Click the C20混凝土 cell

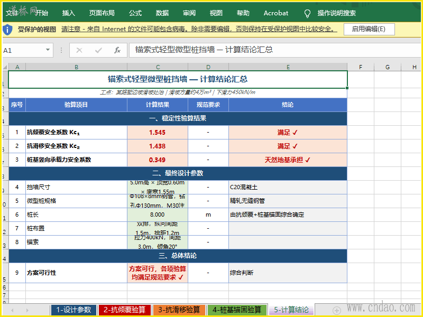[288, 187]
